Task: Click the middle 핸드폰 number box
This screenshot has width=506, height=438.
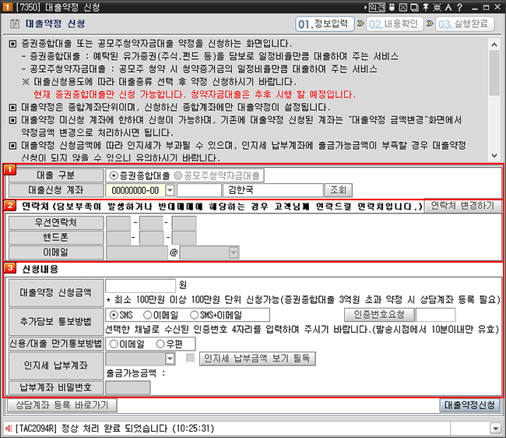Action: [151, 238]
